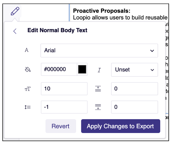Click the space after paragraph icon
Viewport: 173px width, 145px height.
coord(98,107)
